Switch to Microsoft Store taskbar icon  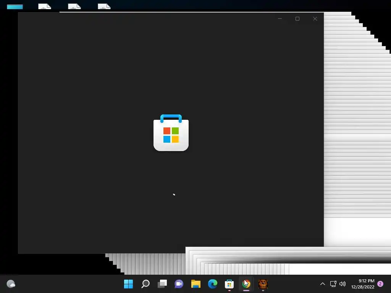pos(229,284)
